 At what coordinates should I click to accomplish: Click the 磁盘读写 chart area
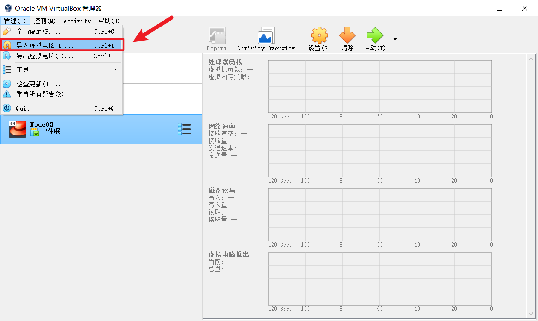(x=380, y=215)
